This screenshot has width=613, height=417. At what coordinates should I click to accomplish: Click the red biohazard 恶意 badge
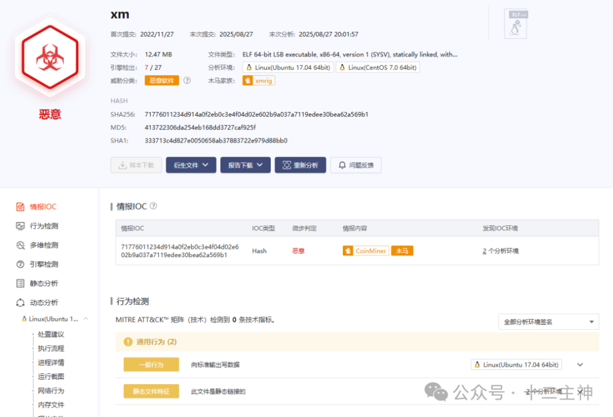pyautogui.click(x=50, y=57)
